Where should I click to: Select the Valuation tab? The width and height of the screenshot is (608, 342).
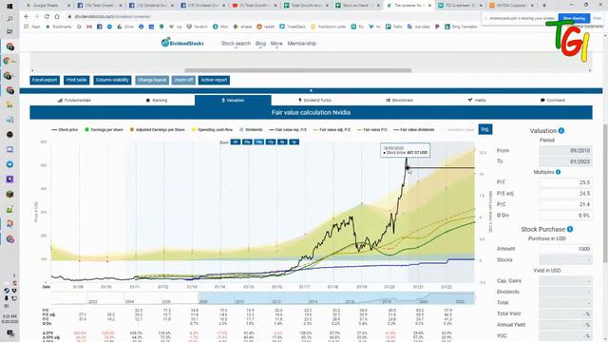pyautogui.click(x=233, y=100)
